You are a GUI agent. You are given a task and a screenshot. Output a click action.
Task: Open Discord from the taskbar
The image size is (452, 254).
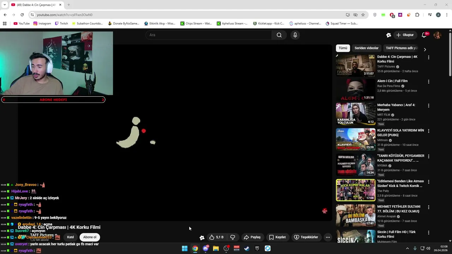click(x=206, y=248)
